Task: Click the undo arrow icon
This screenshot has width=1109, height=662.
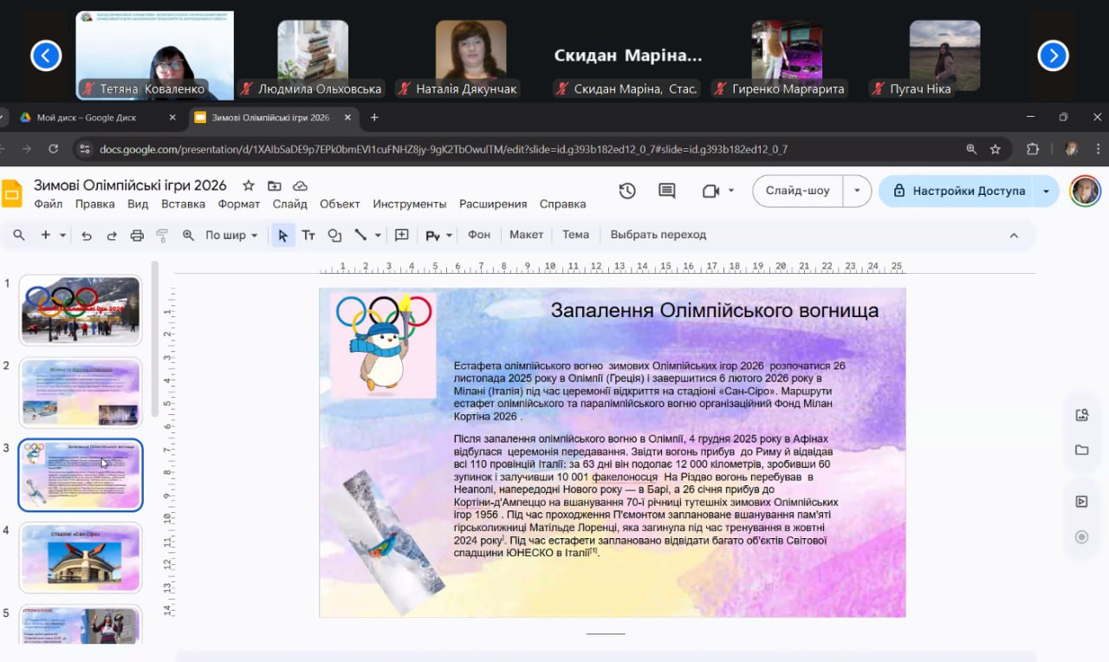Action: click(86, 235)
